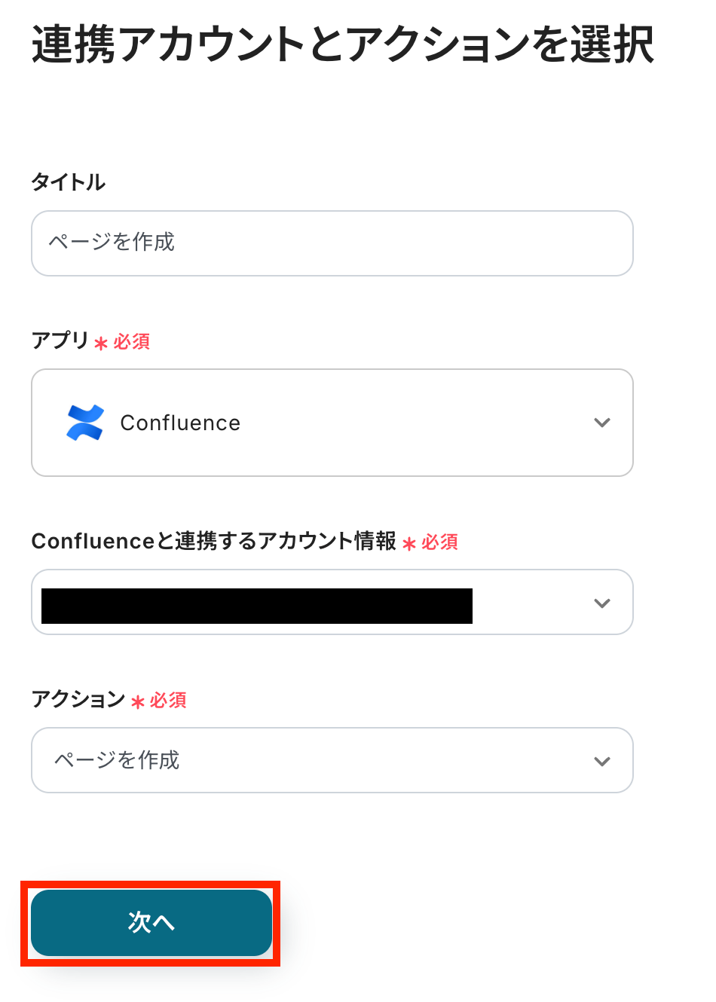Click ページを作成 in the action selector
Screen dimensions: 716x1002
(117, 760)
